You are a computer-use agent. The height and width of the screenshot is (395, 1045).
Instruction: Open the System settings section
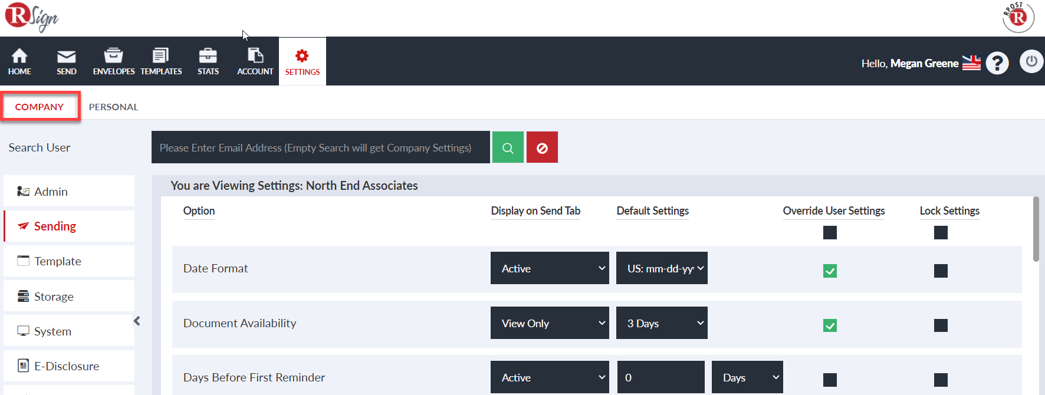(x=69, y=331)
